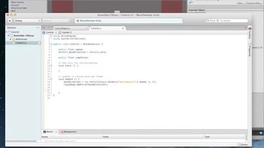This screenshot has height=148, width=264.
Task: Click the Watch pad vertical scrollbar
Action: click(x=246, y=138)
